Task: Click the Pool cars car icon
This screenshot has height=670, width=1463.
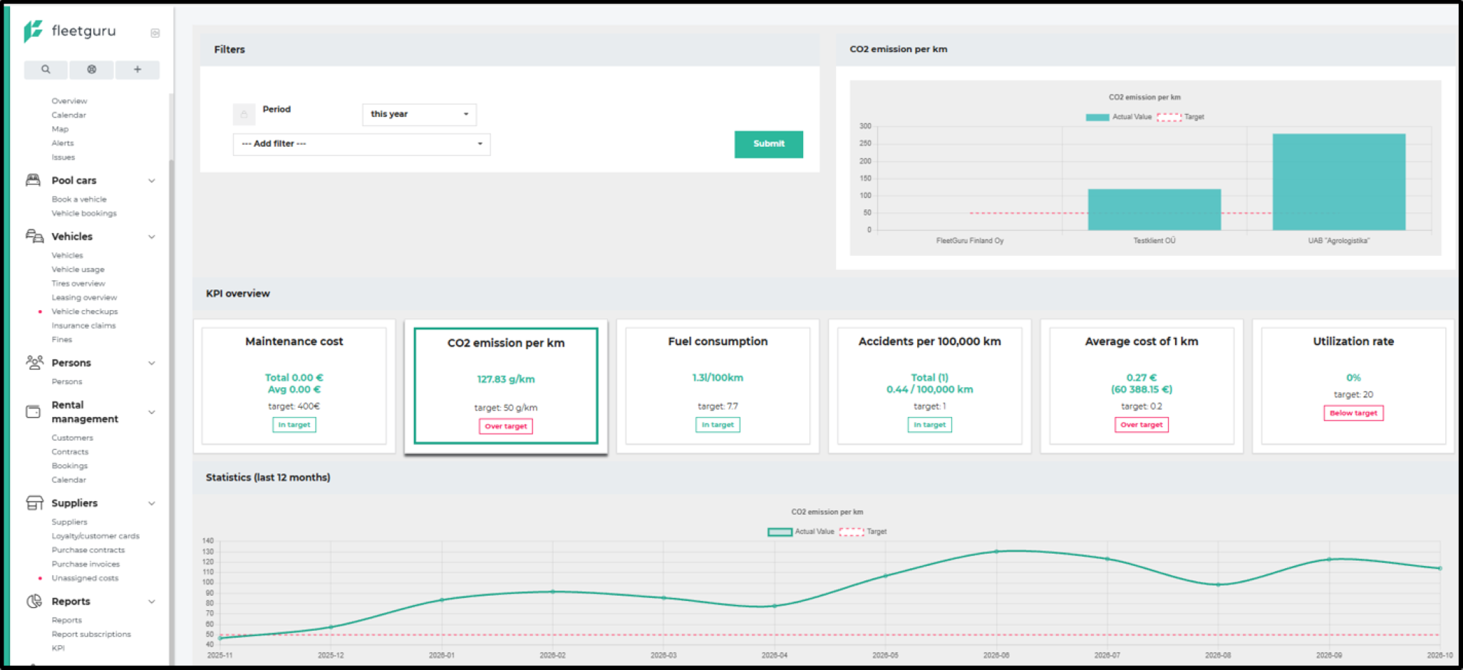Action: 33,180
